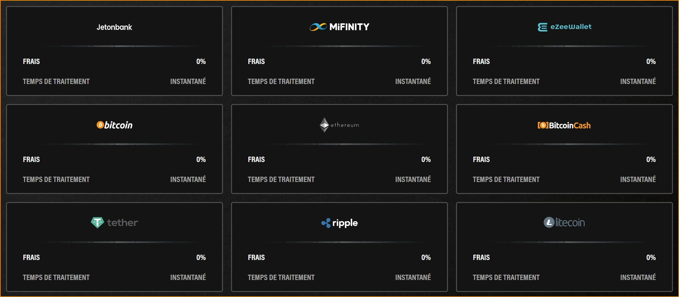Click TEMPS DE TRAITEMENT under Bitcoin
The width and height of the screenshot is (679, 297).
click(56, 179)
